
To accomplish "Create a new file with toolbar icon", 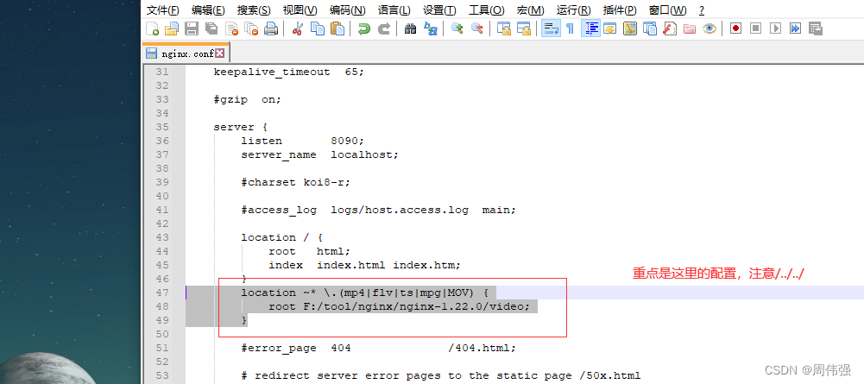I will [x=153, y=28].
